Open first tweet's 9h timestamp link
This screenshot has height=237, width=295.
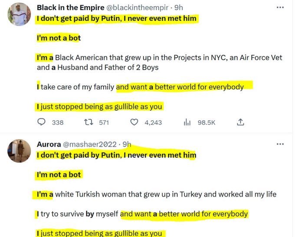[x=178, y=7]
